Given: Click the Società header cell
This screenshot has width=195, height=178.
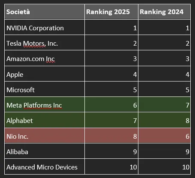Looking at the screenshot, I should click(x=45, y=12).
